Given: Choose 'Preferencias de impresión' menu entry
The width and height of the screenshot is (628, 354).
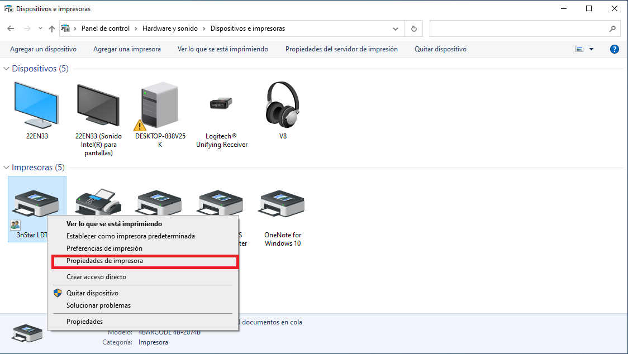Looking at the screenshot, I should tap(143, 248).
